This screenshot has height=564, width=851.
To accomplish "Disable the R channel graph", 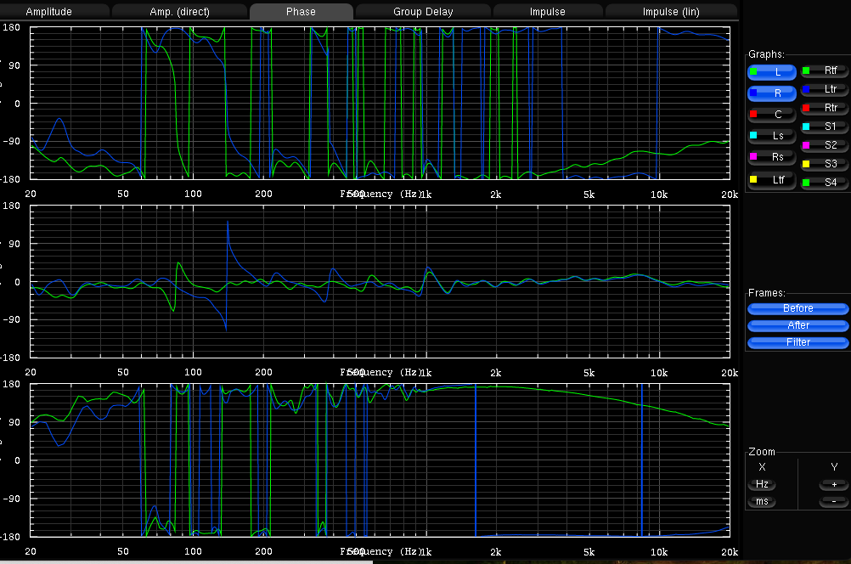I will tap(771, 93).
